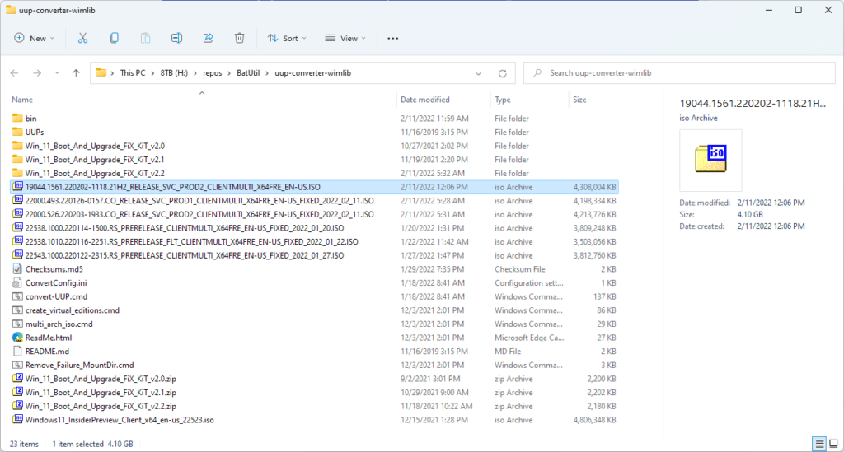844x452 pixels.
Task: Open the Sort options dropdown
Action: click(x=287, y=38)
